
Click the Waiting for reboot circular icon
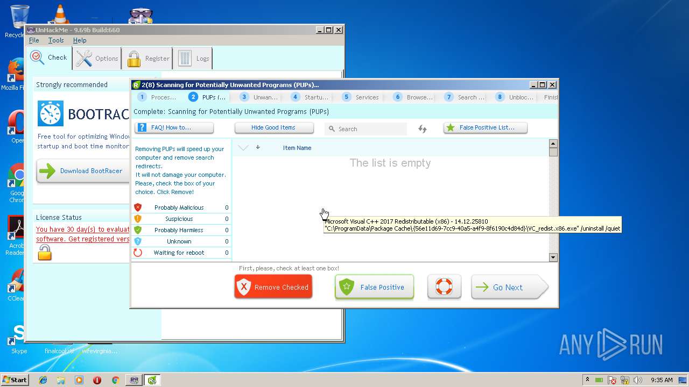(138, 253)
